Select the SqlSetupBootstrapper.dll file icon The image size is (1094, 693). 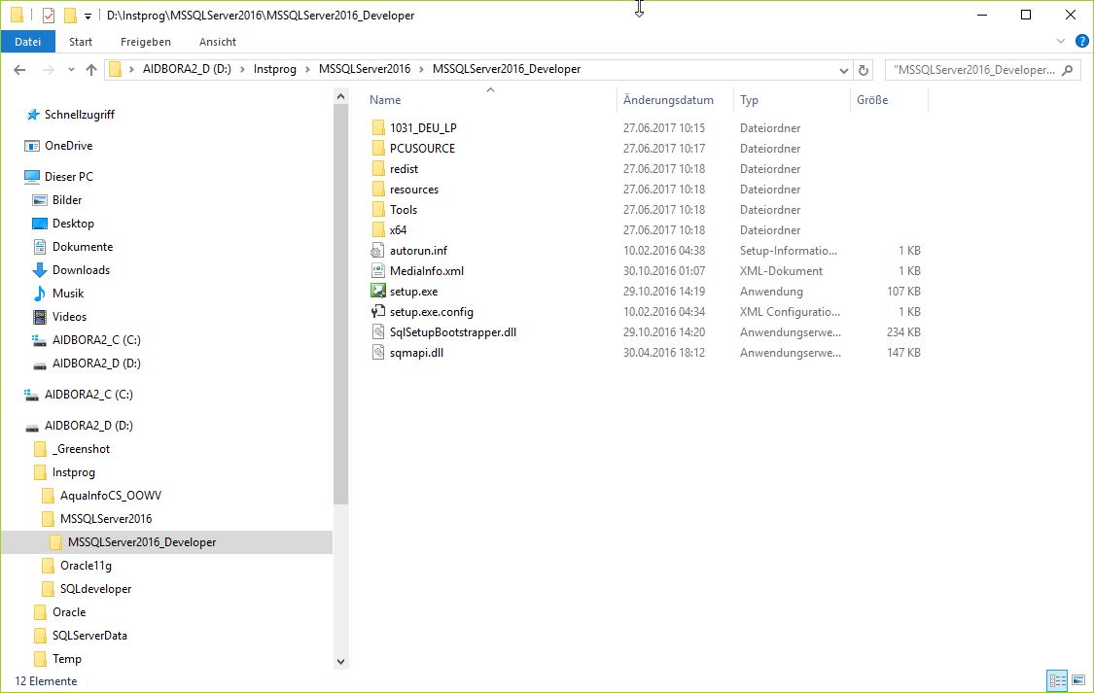pos(378,331)
